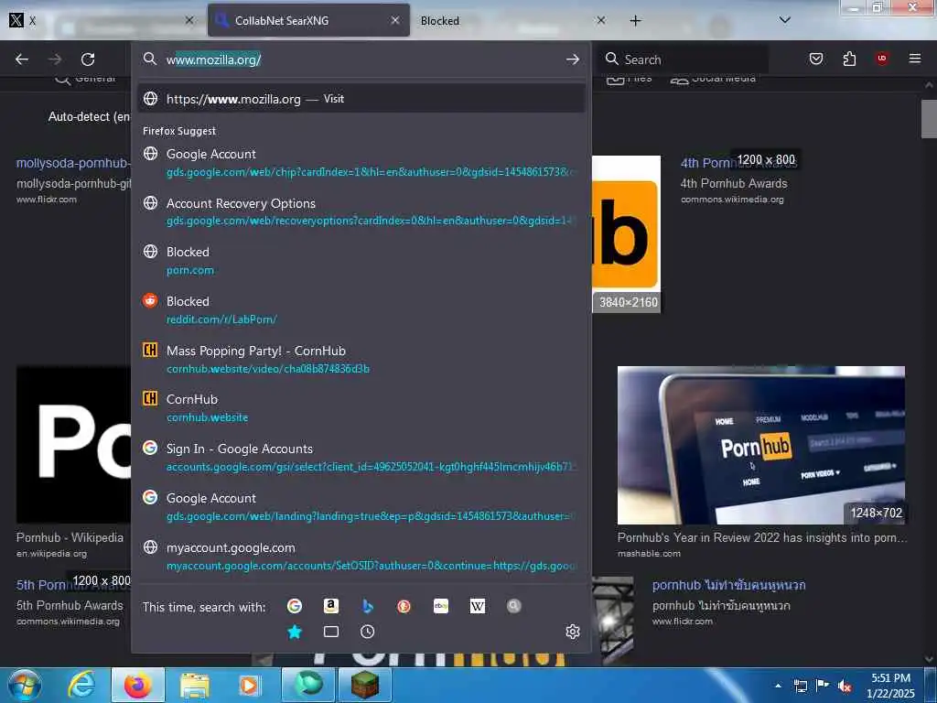Search history with the clock icon
Image resolution: width=937 pixels, height=703 pixels.
(368, 632)
